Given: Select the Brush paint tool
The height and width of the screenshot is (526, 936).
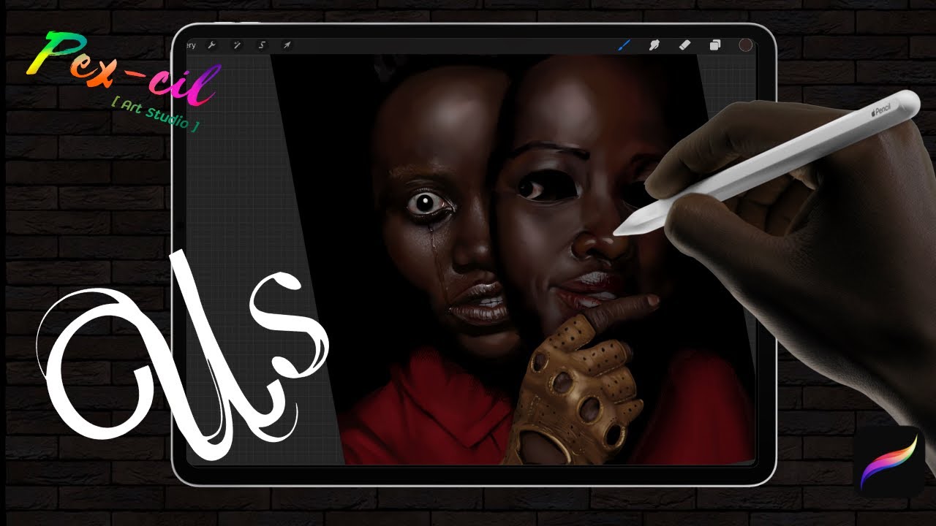Looking at the screenshot, I should tap(624, 45).
